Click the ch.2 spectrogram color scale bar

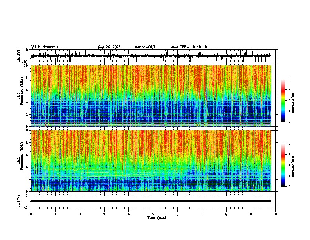[x=283, y=165]
